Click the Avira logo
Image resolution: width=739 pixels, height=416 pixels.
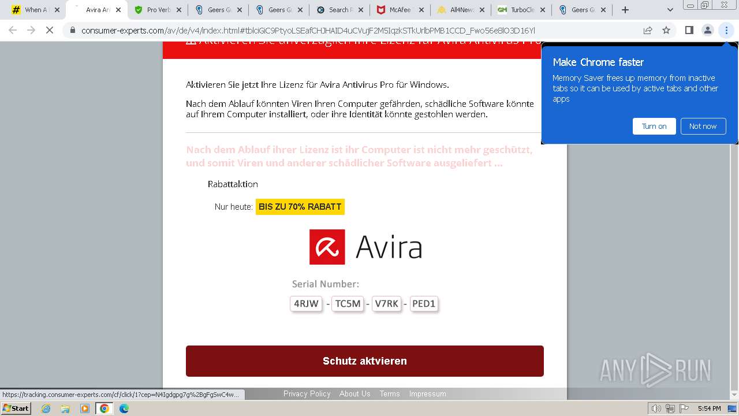tap(365, 247)
